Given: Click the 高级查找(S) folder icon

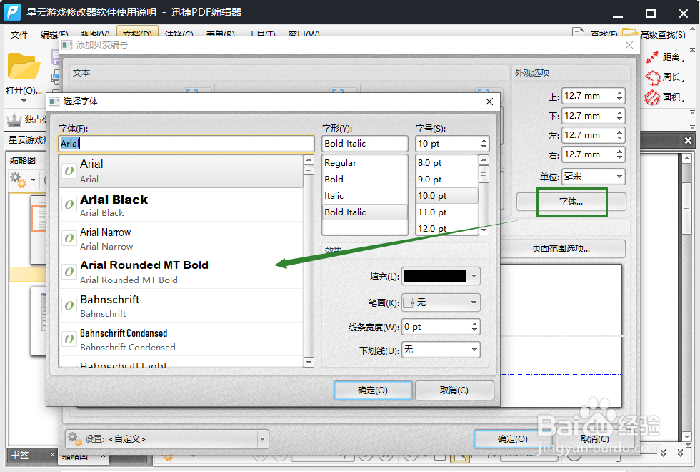Looking at the screenshot, I should point(630,34).
